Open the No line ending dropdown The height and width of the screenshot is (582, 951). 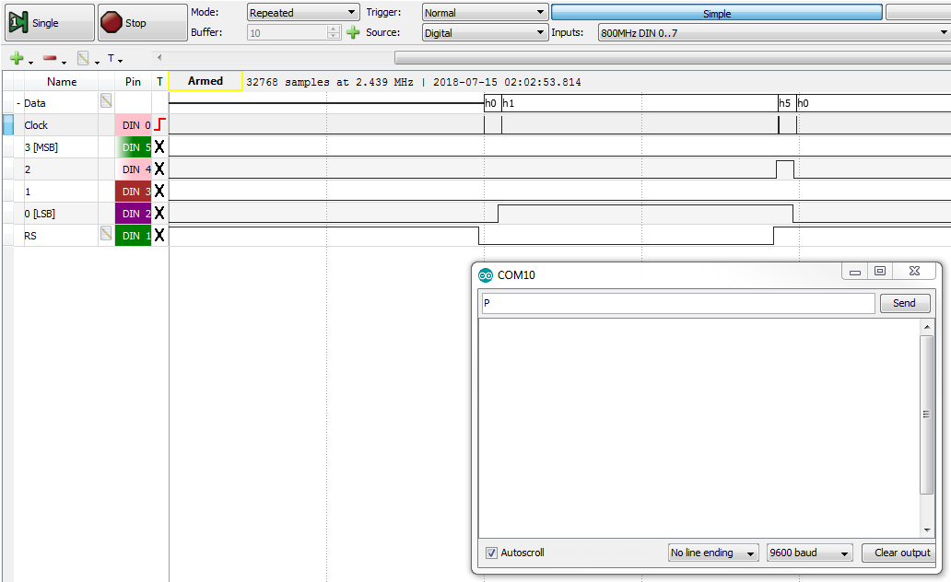pos(713,553)
